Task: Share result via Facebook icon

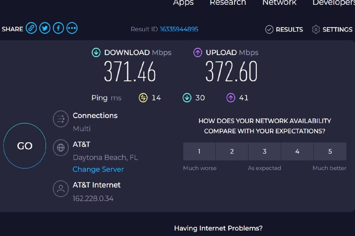Action: 58,28
